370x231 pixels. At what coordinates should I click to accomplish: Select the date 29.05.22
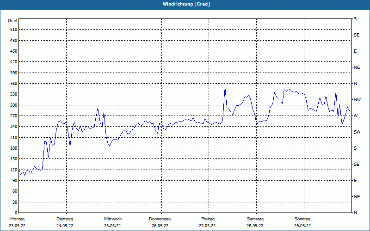click(x=302, y=226)
